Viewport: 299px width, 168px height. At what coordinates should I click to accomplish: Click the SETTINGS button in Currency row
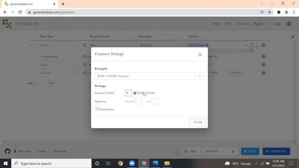pyautogui.click(x=236, y=73)
